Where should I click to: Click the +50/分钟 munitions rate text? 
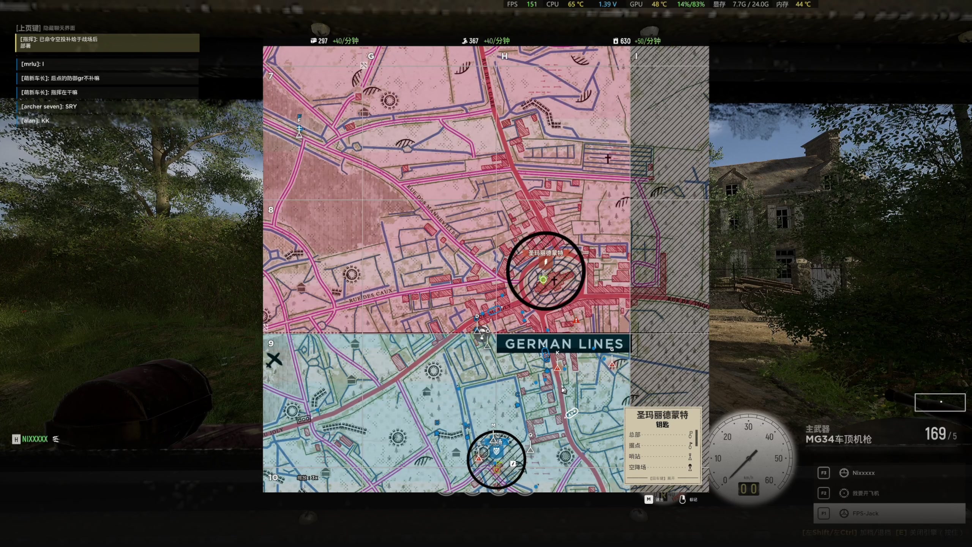tap(647, 41)
